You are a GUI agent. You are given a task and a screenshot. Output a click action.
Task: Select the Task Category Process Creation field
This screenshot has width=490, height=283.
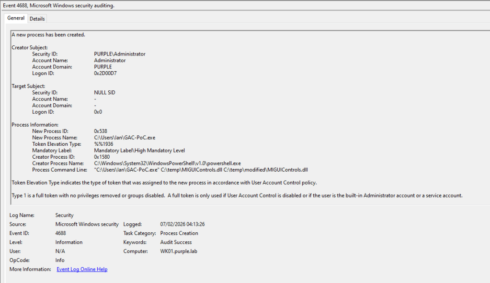click(x=179, y=233)
